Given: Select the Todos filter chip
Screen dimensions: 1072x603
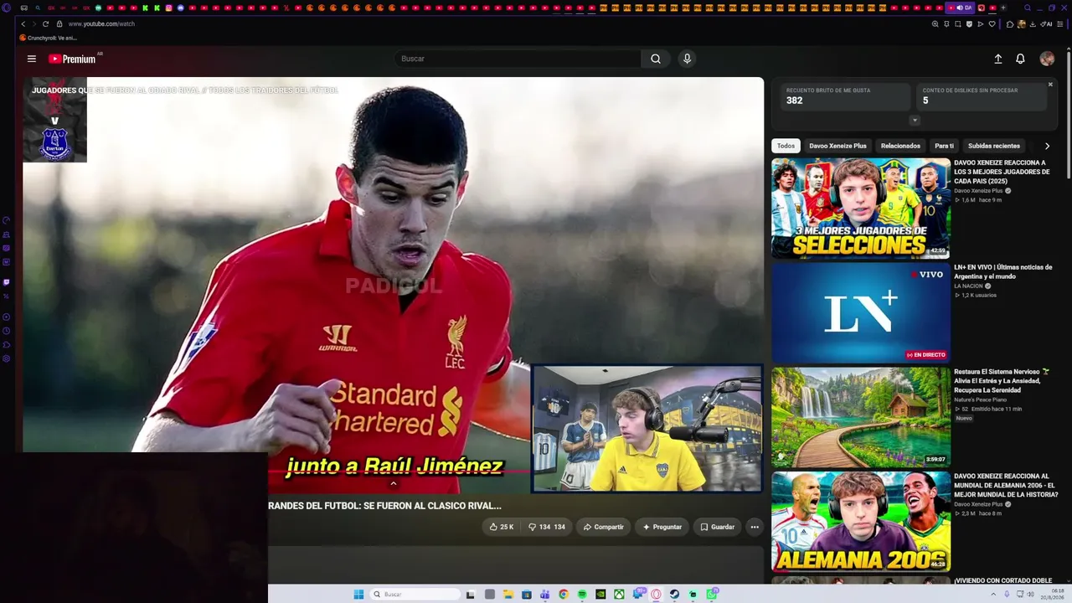Looking at the screenshot, I should 786,146.
